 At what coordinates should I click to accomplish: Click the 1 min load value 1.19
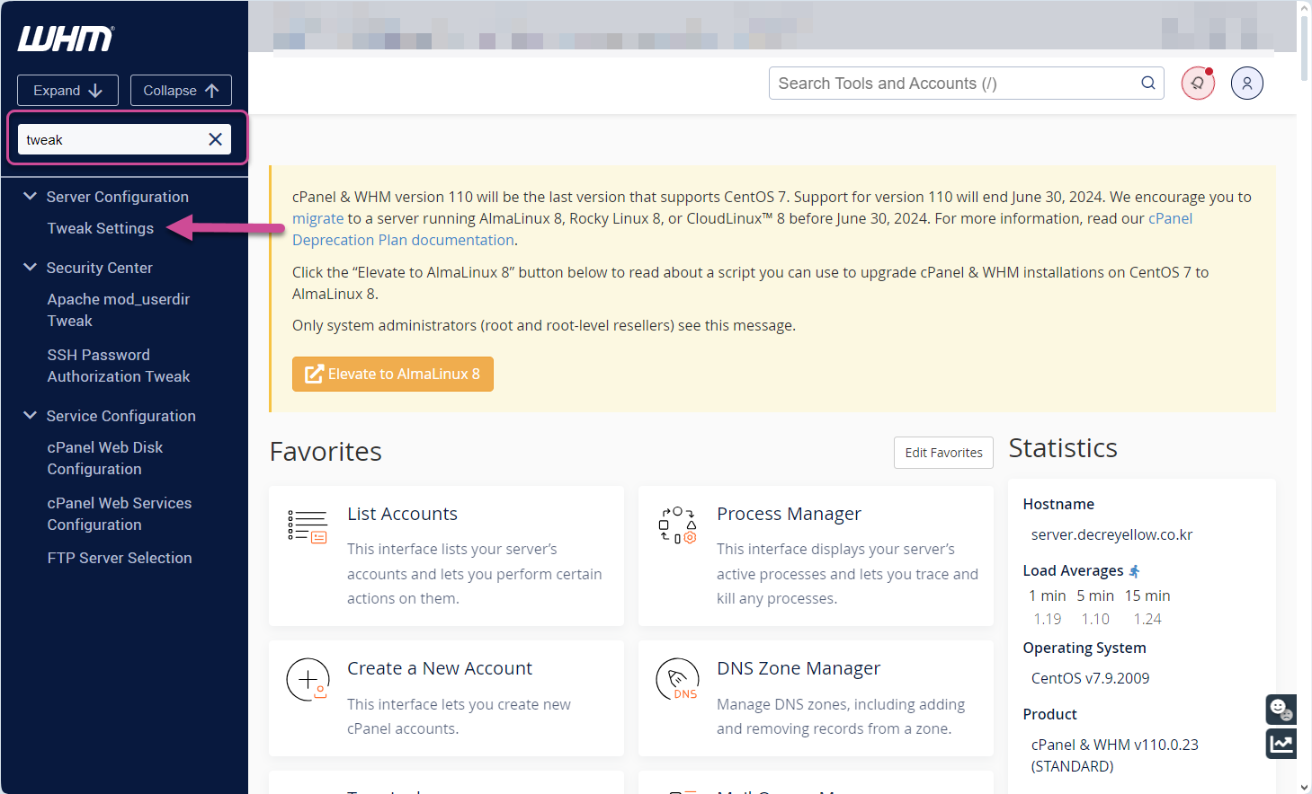coord(1048,619)
